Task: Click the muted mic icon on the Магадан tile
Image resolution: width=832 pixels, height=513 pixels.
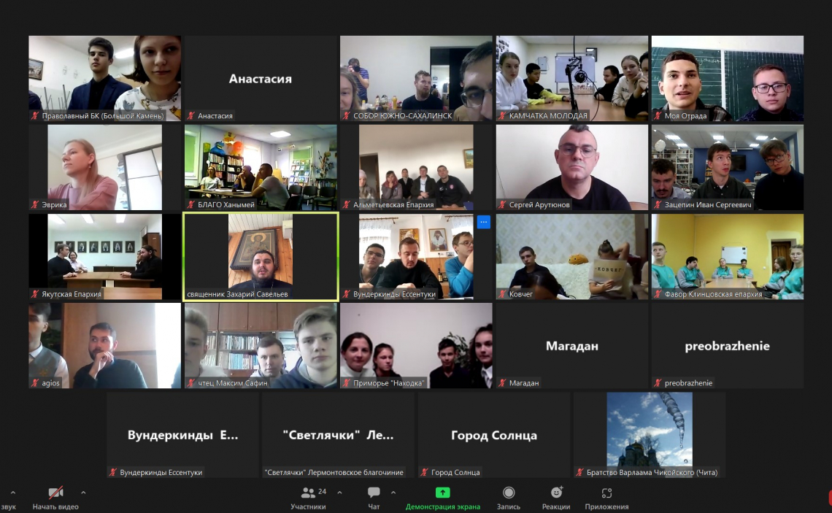Action: point(502,383)
